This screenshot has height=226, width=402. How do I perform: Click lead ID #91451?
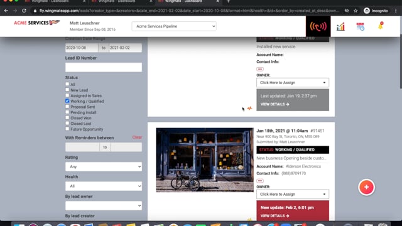(317, 131)
